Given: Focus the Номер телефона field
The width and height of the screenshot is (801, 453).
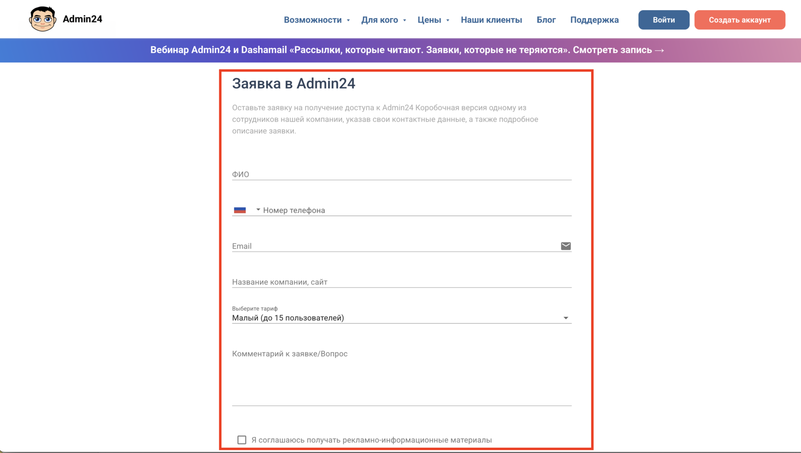Looking at the screenshot, I should pos(417,210).
